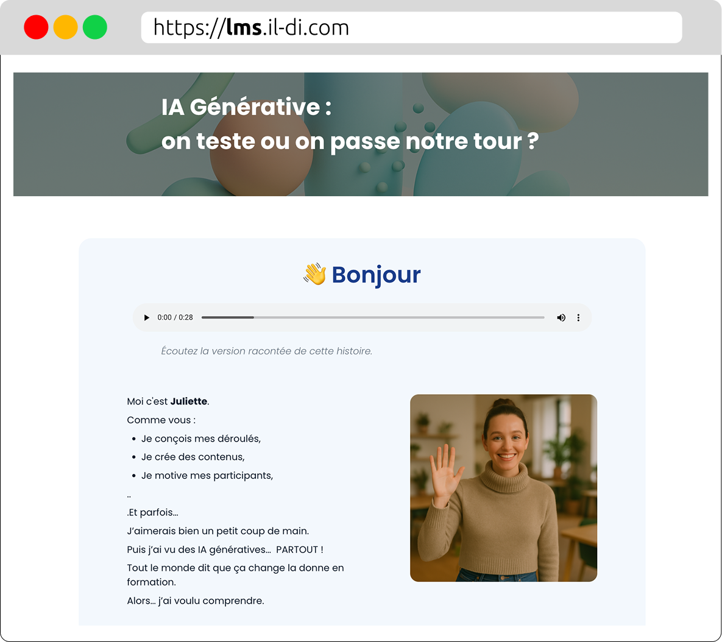The height and width of the screenshot is (642, 722).
Task: Click the 'IA Générative' banner title
Action: pyautogui.click(x=246, y=107)
